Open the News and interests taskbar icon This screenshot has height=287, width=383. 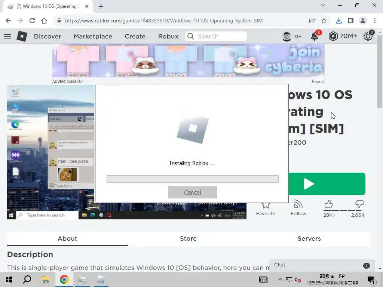coord(264,280)
